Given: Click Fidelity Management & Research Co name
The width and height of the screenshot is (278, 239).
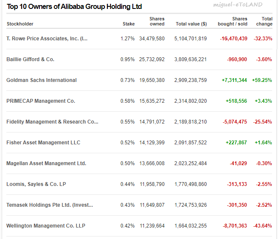Looking at the screenshot, I should point(52,122).
